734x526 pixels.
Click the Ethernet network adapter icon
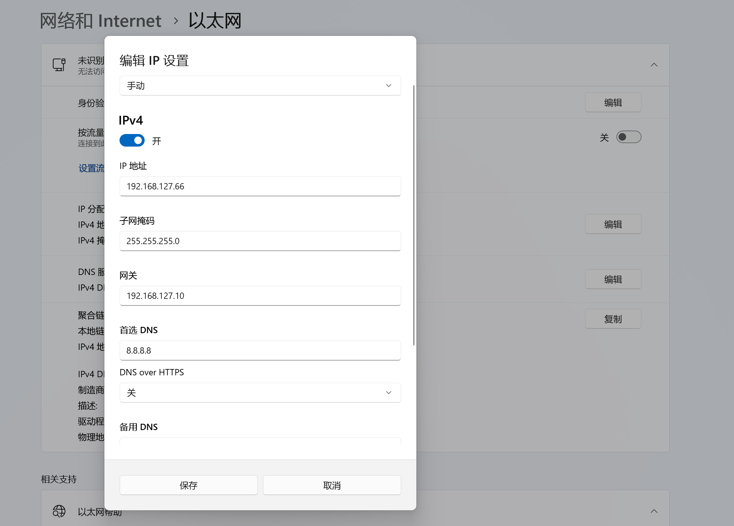pyautogui.click(x=59, y=65)
